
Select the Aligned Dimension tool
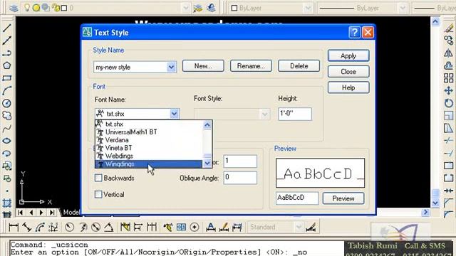[27, 227]
